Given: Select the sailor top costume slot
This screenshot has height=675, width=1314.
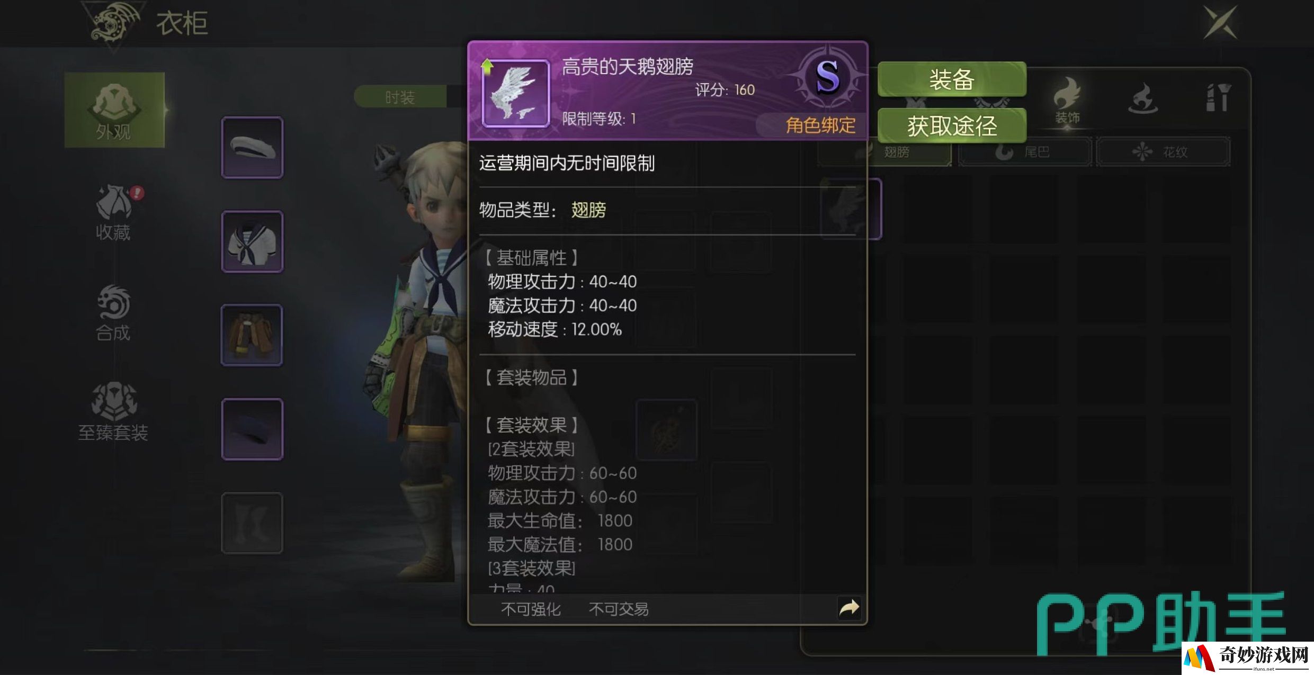Looking at the screenshot, I should [x=252, y=241].
